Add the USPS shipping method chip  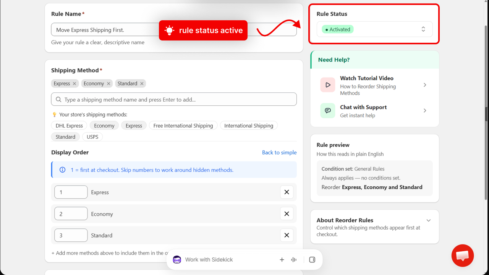click(92, 137)
